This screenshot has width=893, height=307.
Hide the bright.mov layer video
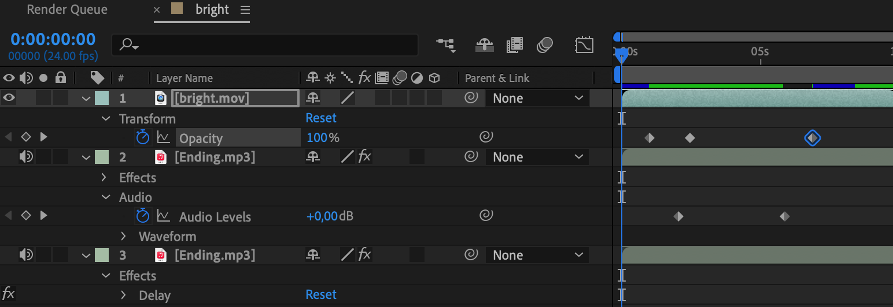[x=9, y=98]
